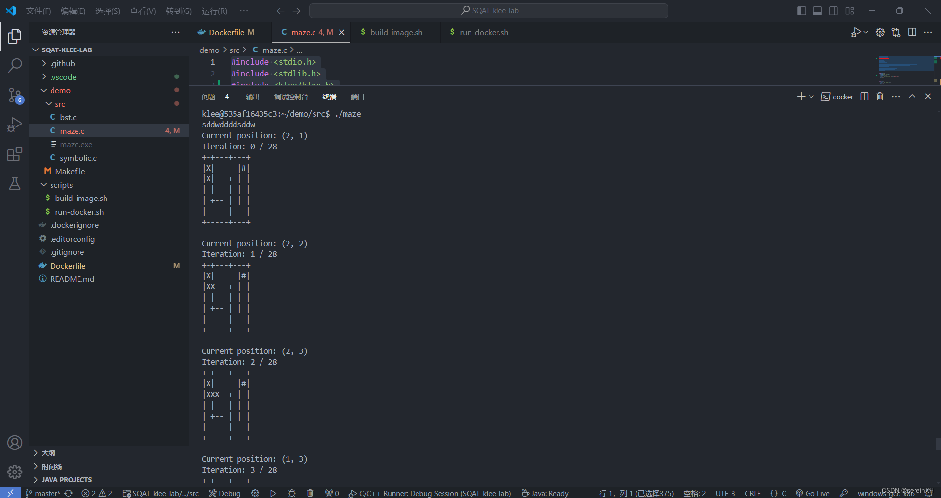Image resolution: width=941 pixels, height=498 pixels.
Task: Split the terminal panel
Action: click(864, 97)
